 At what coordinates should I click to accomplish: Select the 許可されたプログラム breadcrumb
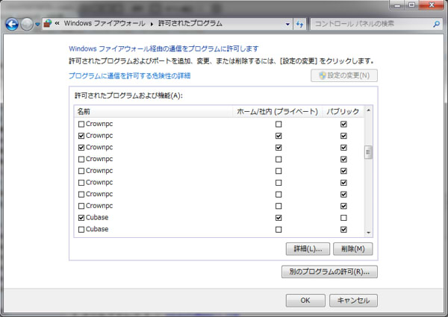pyautogui.click(x=190, y=23)
